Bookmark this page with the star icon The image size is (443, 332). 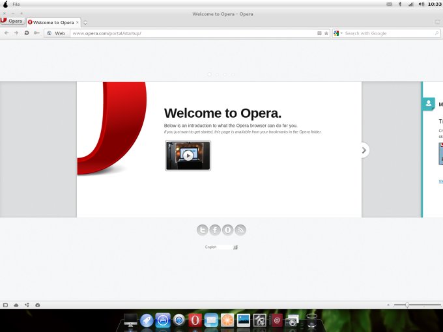pos(326,33)
